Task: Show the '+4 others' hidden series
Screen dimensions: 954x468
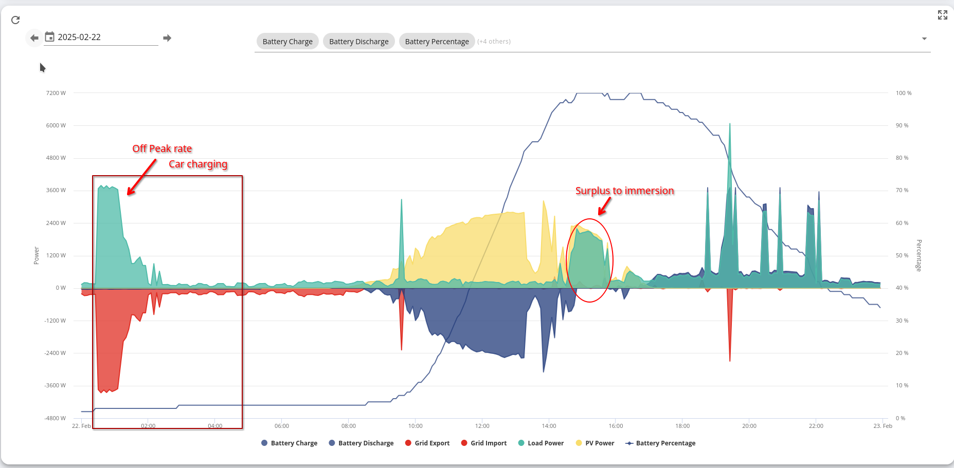Action: coord(494,42)
